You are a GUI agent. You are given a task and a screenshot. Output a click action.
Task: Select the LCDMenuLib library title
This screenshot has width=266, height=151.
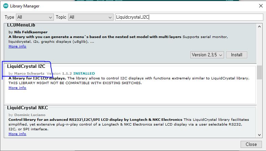pos(21,25)
